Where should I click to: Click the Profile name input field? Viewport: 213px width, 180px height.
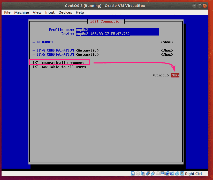[117, 30]
